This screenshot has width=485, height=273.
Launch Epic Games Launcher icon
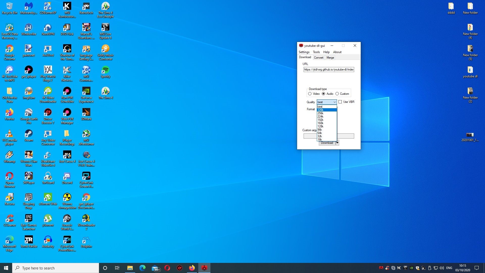point(29,222)
